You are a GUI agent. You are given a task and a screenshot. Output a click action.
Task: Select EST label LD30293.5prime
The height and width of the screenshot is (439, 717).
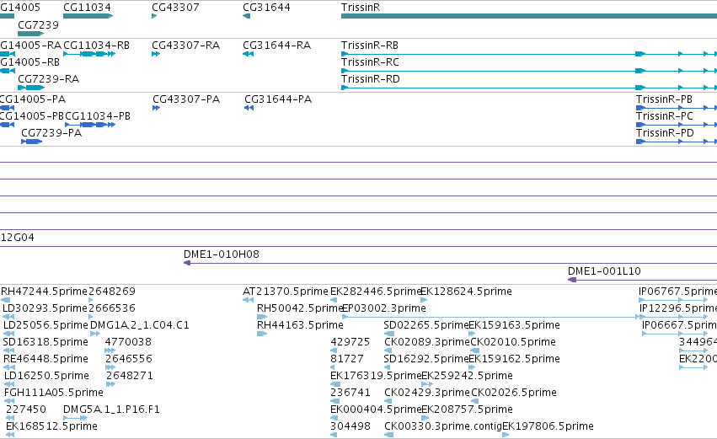pos(45,308)
